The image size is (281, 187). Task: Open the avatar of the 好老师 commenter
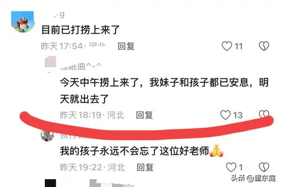(47, 135)
